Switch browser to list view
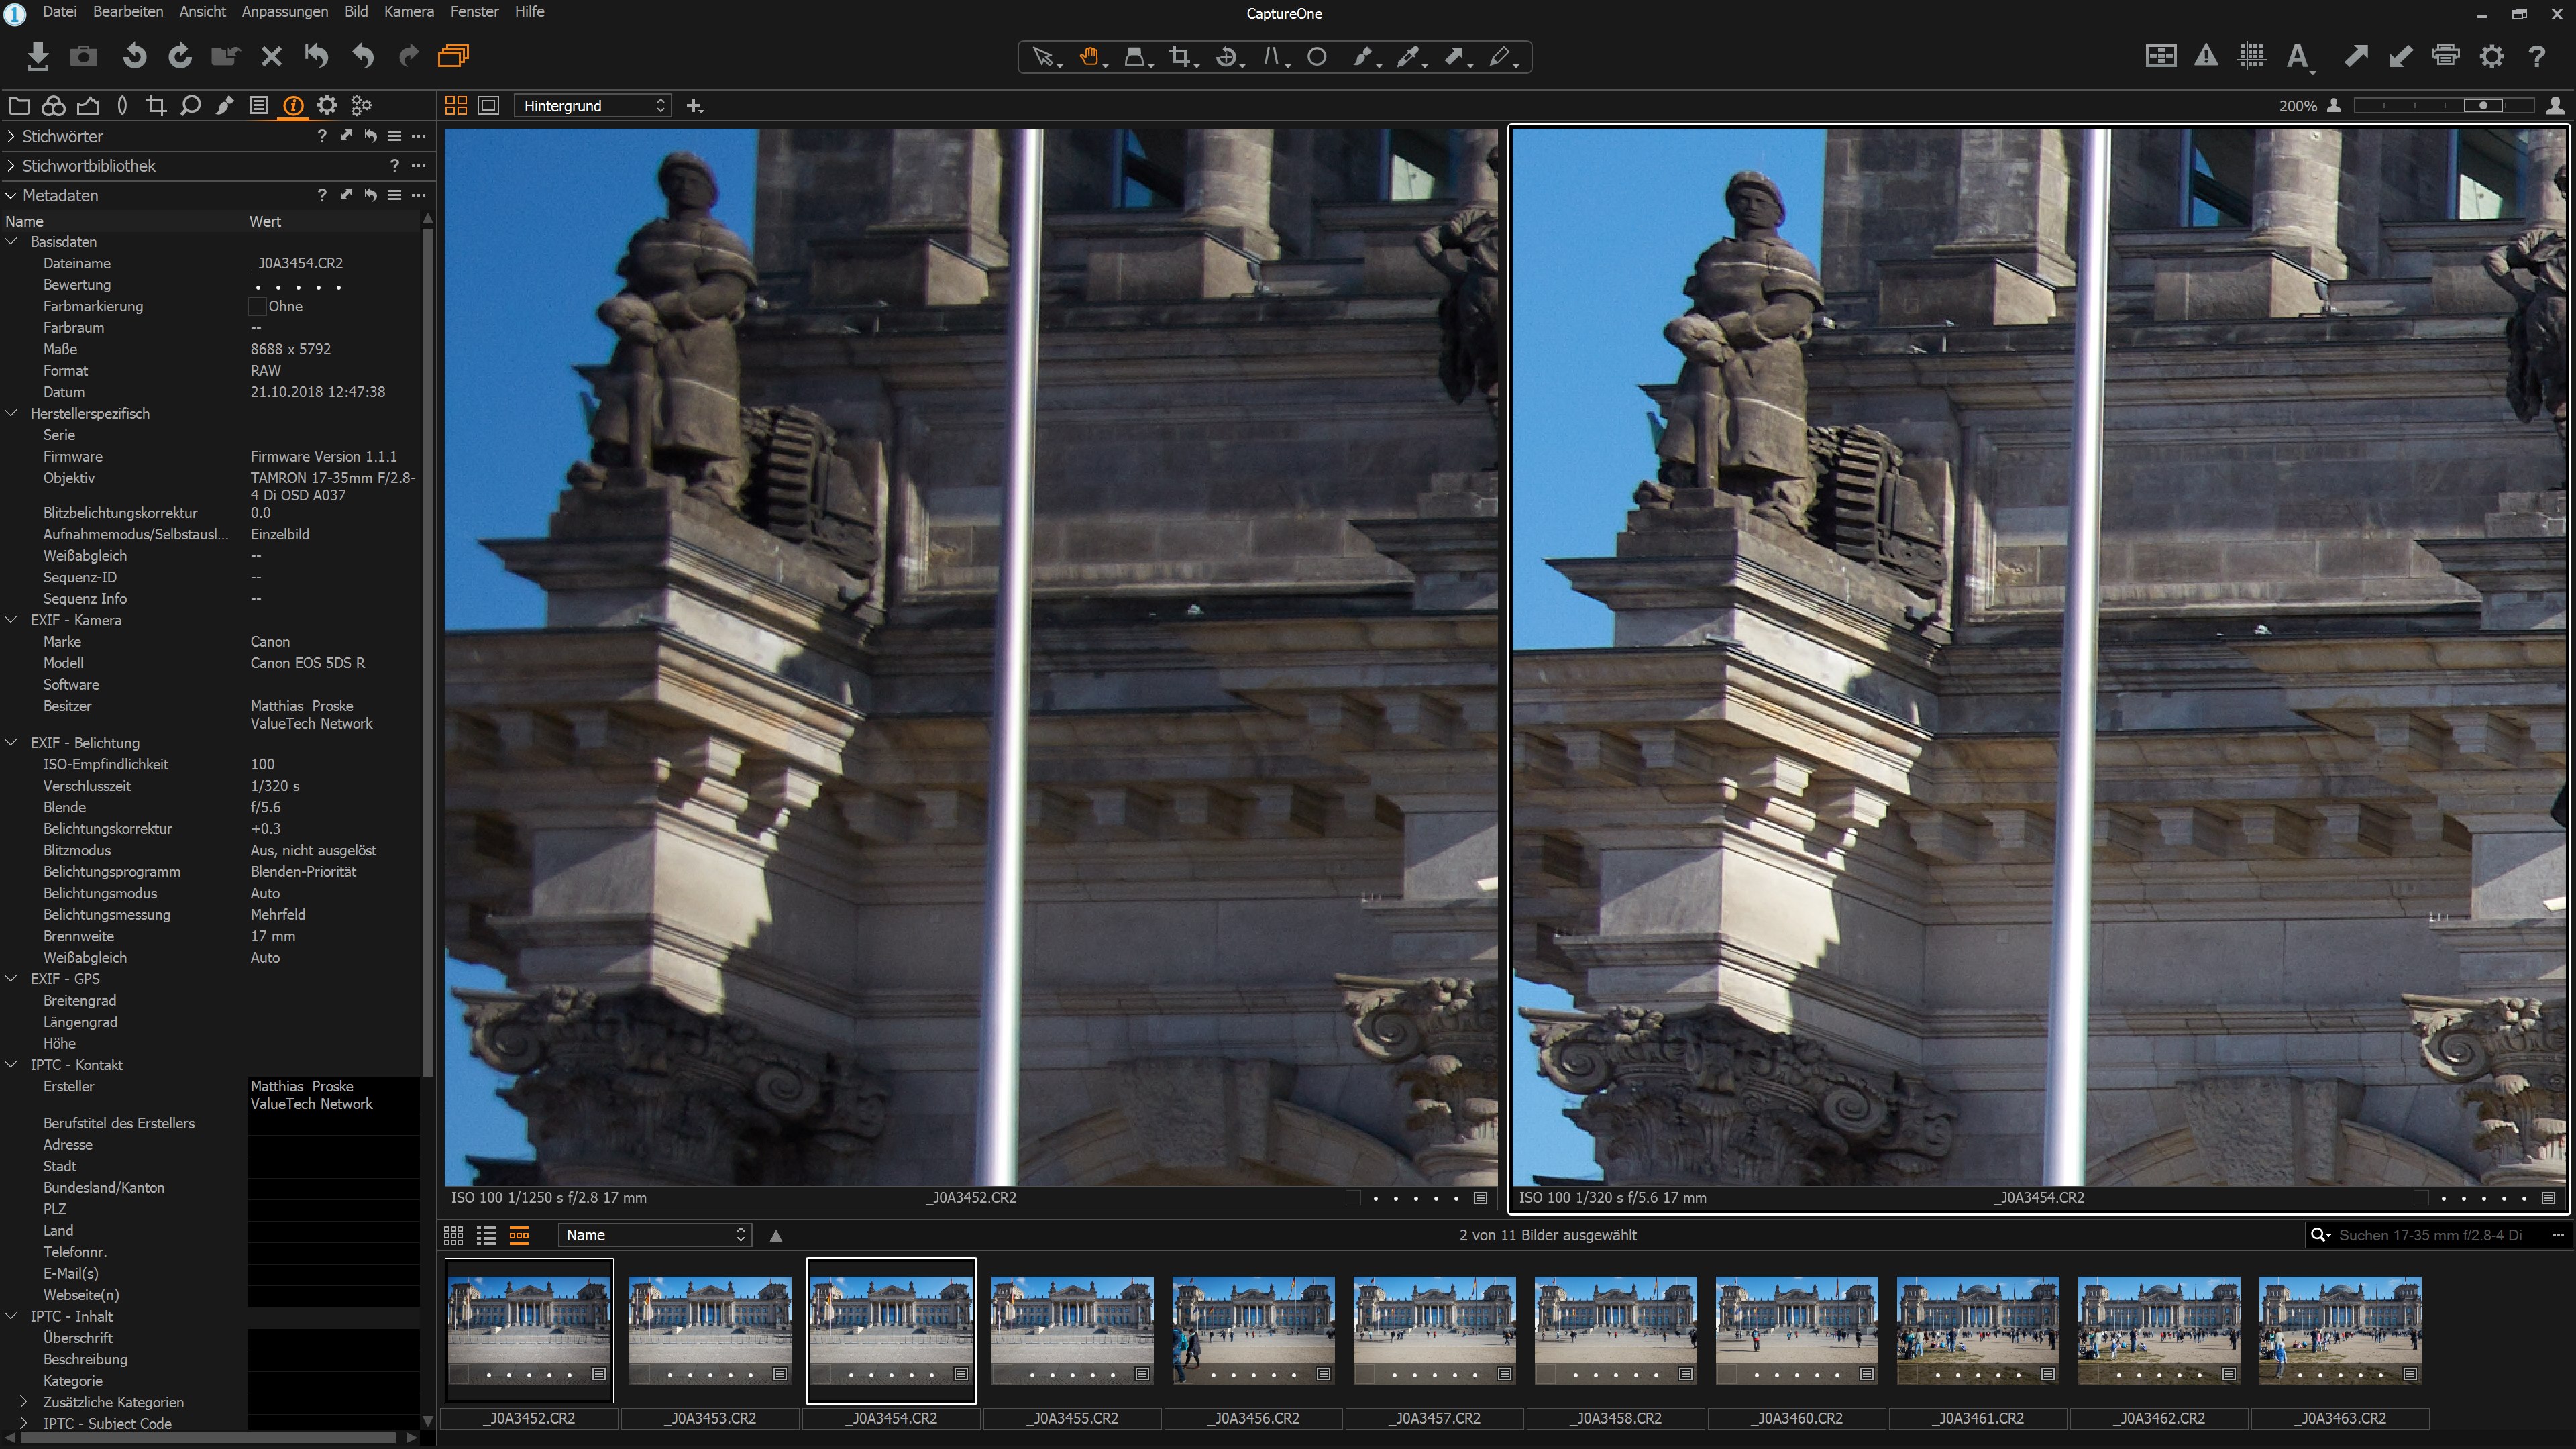This screenshot has height=1449, width=2576. click(x=486, y=1235)
